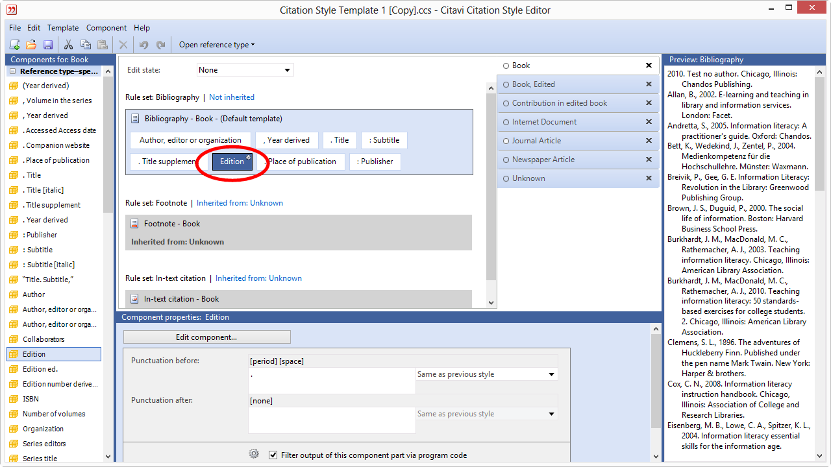The height and width of the screenshot is (467, 831).
Task: Select Organization in components list
Action: coord(54,429)
